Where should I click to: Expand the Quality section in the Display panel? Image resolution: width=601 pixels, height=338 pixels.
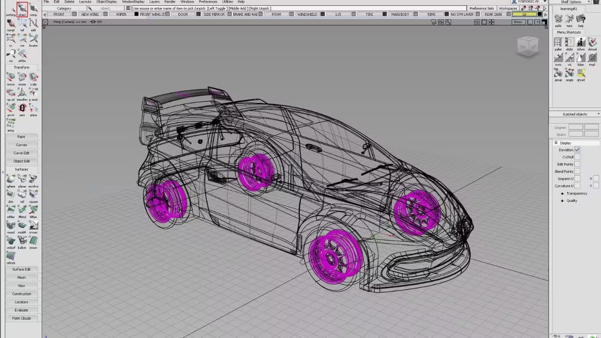[x=562, y=200]
